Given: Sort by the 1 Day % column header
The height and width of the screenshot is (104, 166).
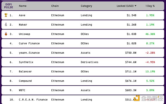Looking at the screenshot, I should tap(150, 6).
